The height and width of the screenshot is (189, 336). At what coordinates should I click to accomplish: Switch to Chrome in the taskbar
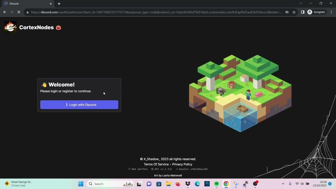coord(226,184)
